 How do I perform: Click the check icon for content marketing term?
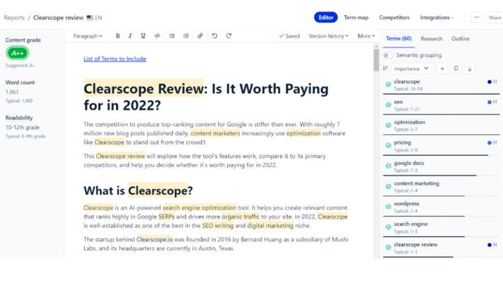[x=388, y=186]
